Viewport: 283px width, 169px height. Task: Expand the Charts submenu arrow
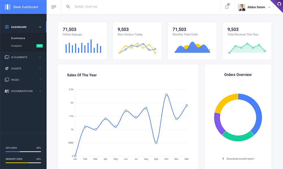click(40, 68)
